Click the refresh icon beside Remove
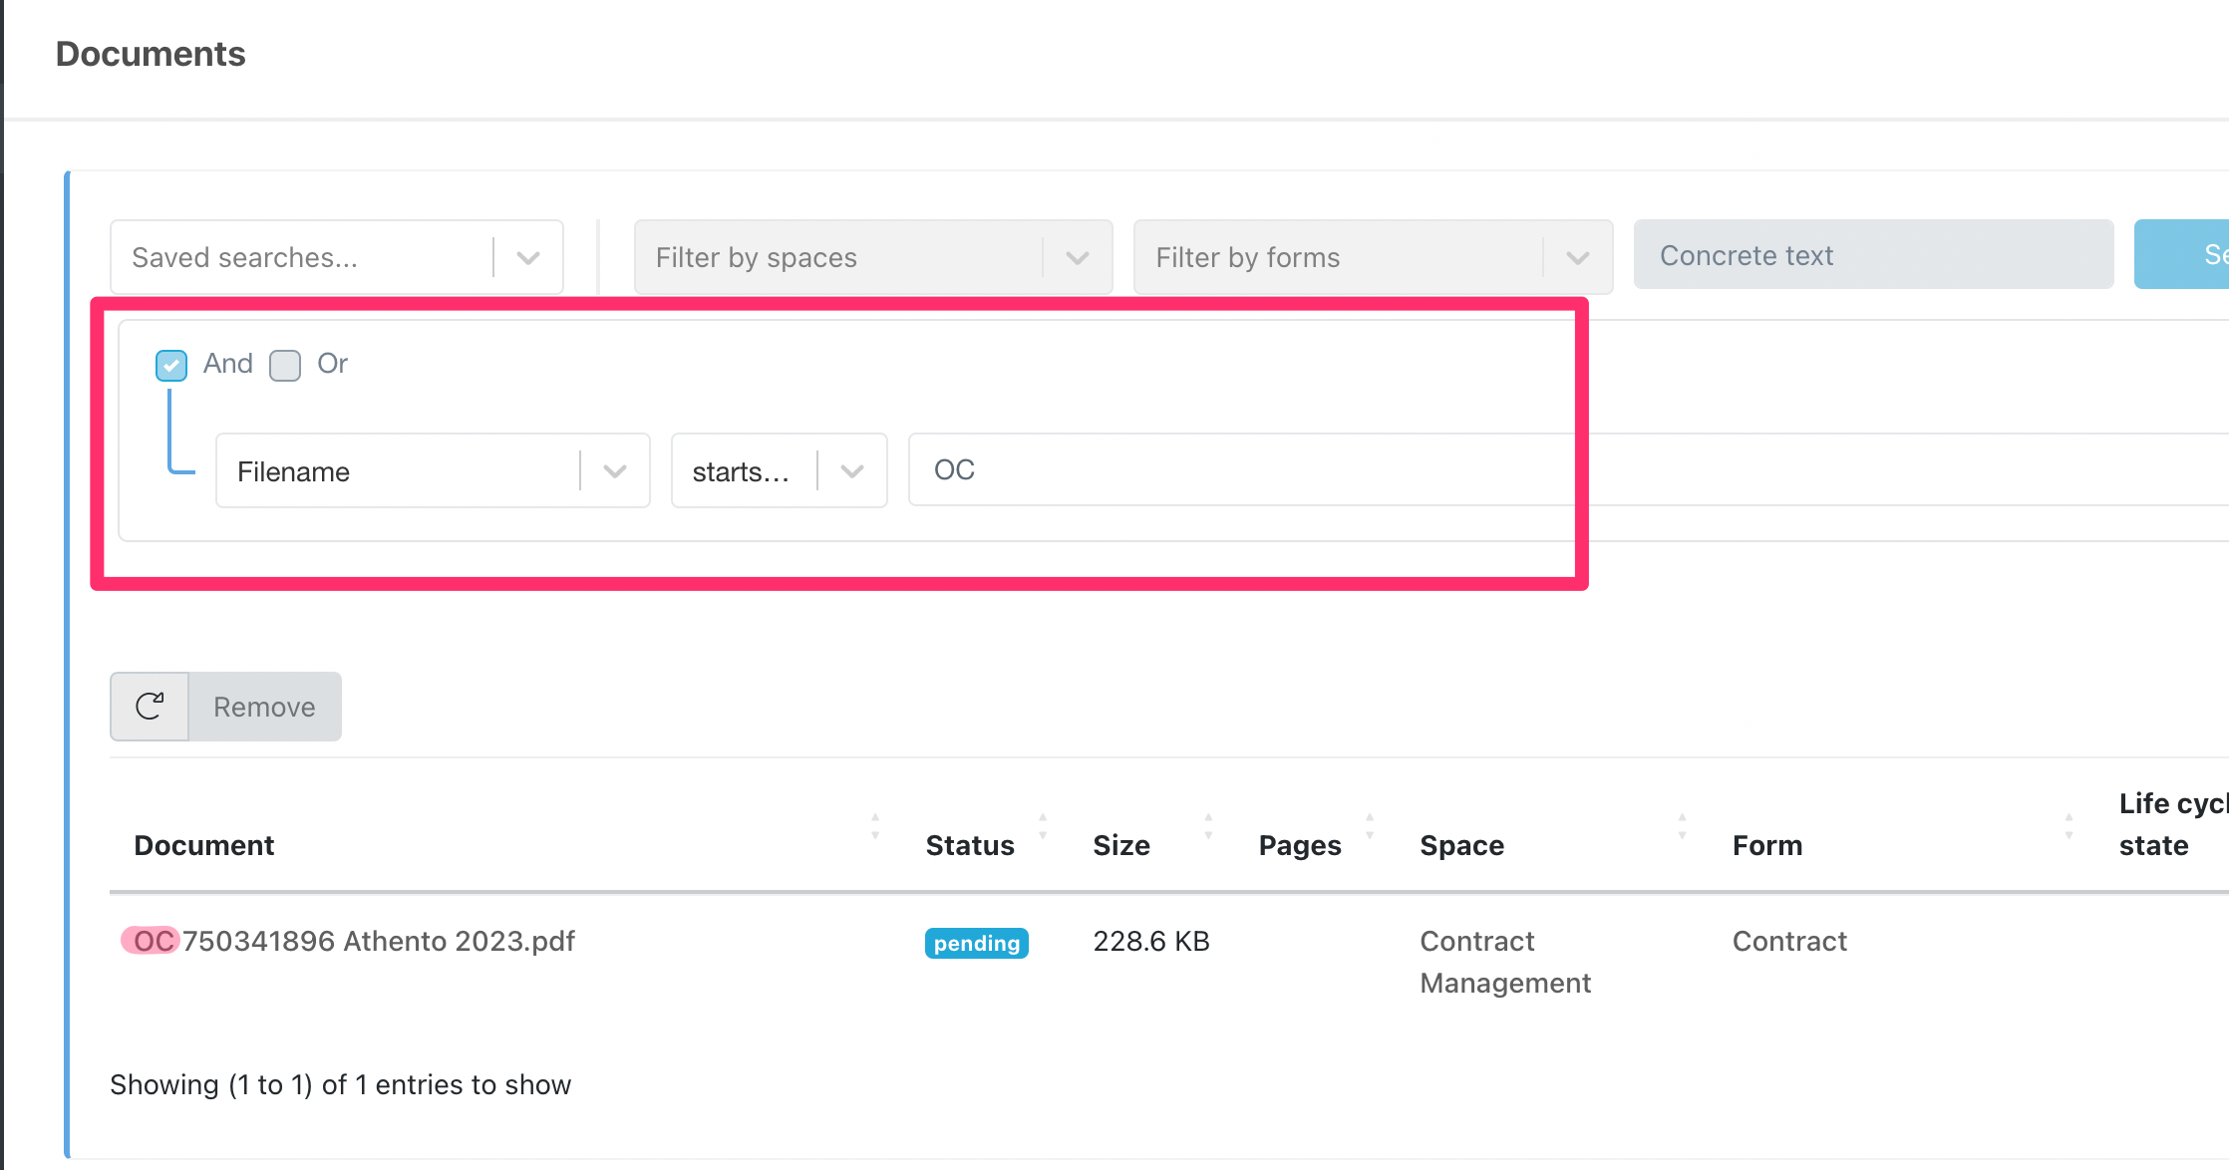This screenshot has height=1170, width=2229. [150, 707]
